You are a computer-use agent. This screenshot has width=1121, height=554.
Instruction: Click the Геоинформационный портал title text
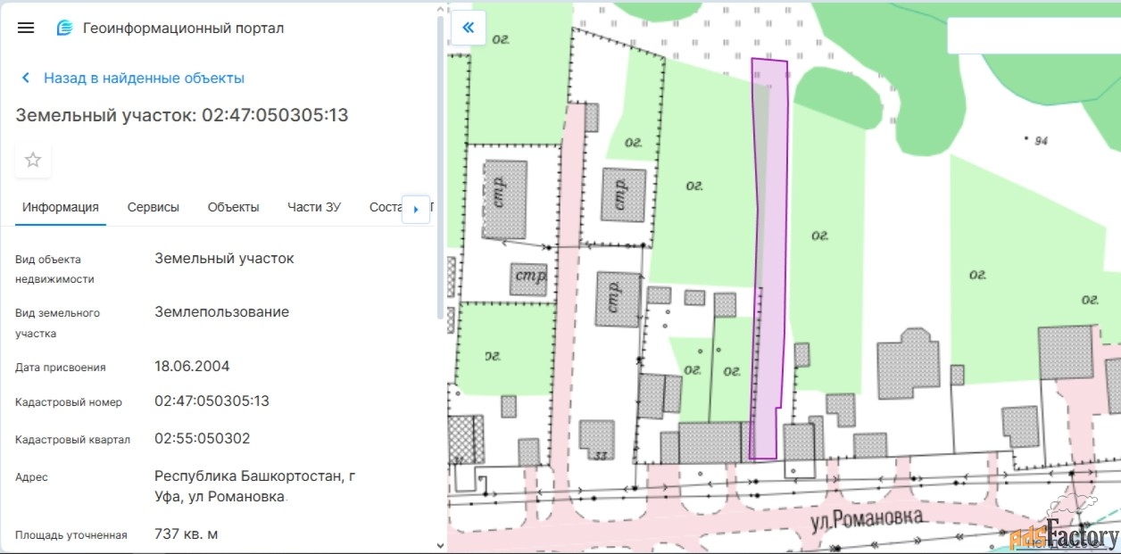tap(183, 28)
